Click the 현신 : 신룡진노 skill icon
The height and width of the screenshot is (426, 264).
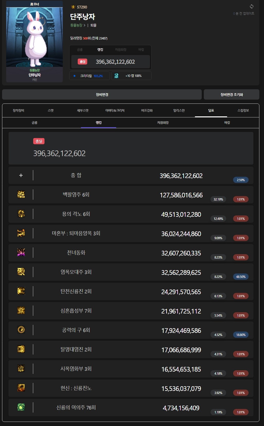21,388
